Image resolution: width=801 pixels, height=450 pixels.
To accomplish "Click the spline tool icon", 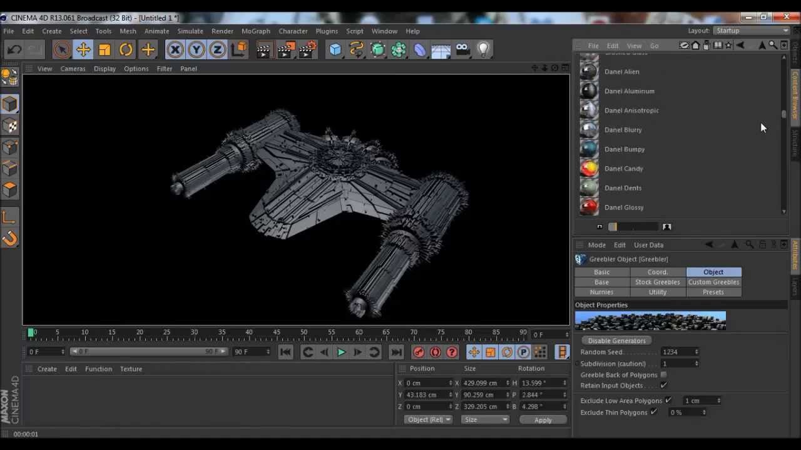I will click(x=357, y=49).
